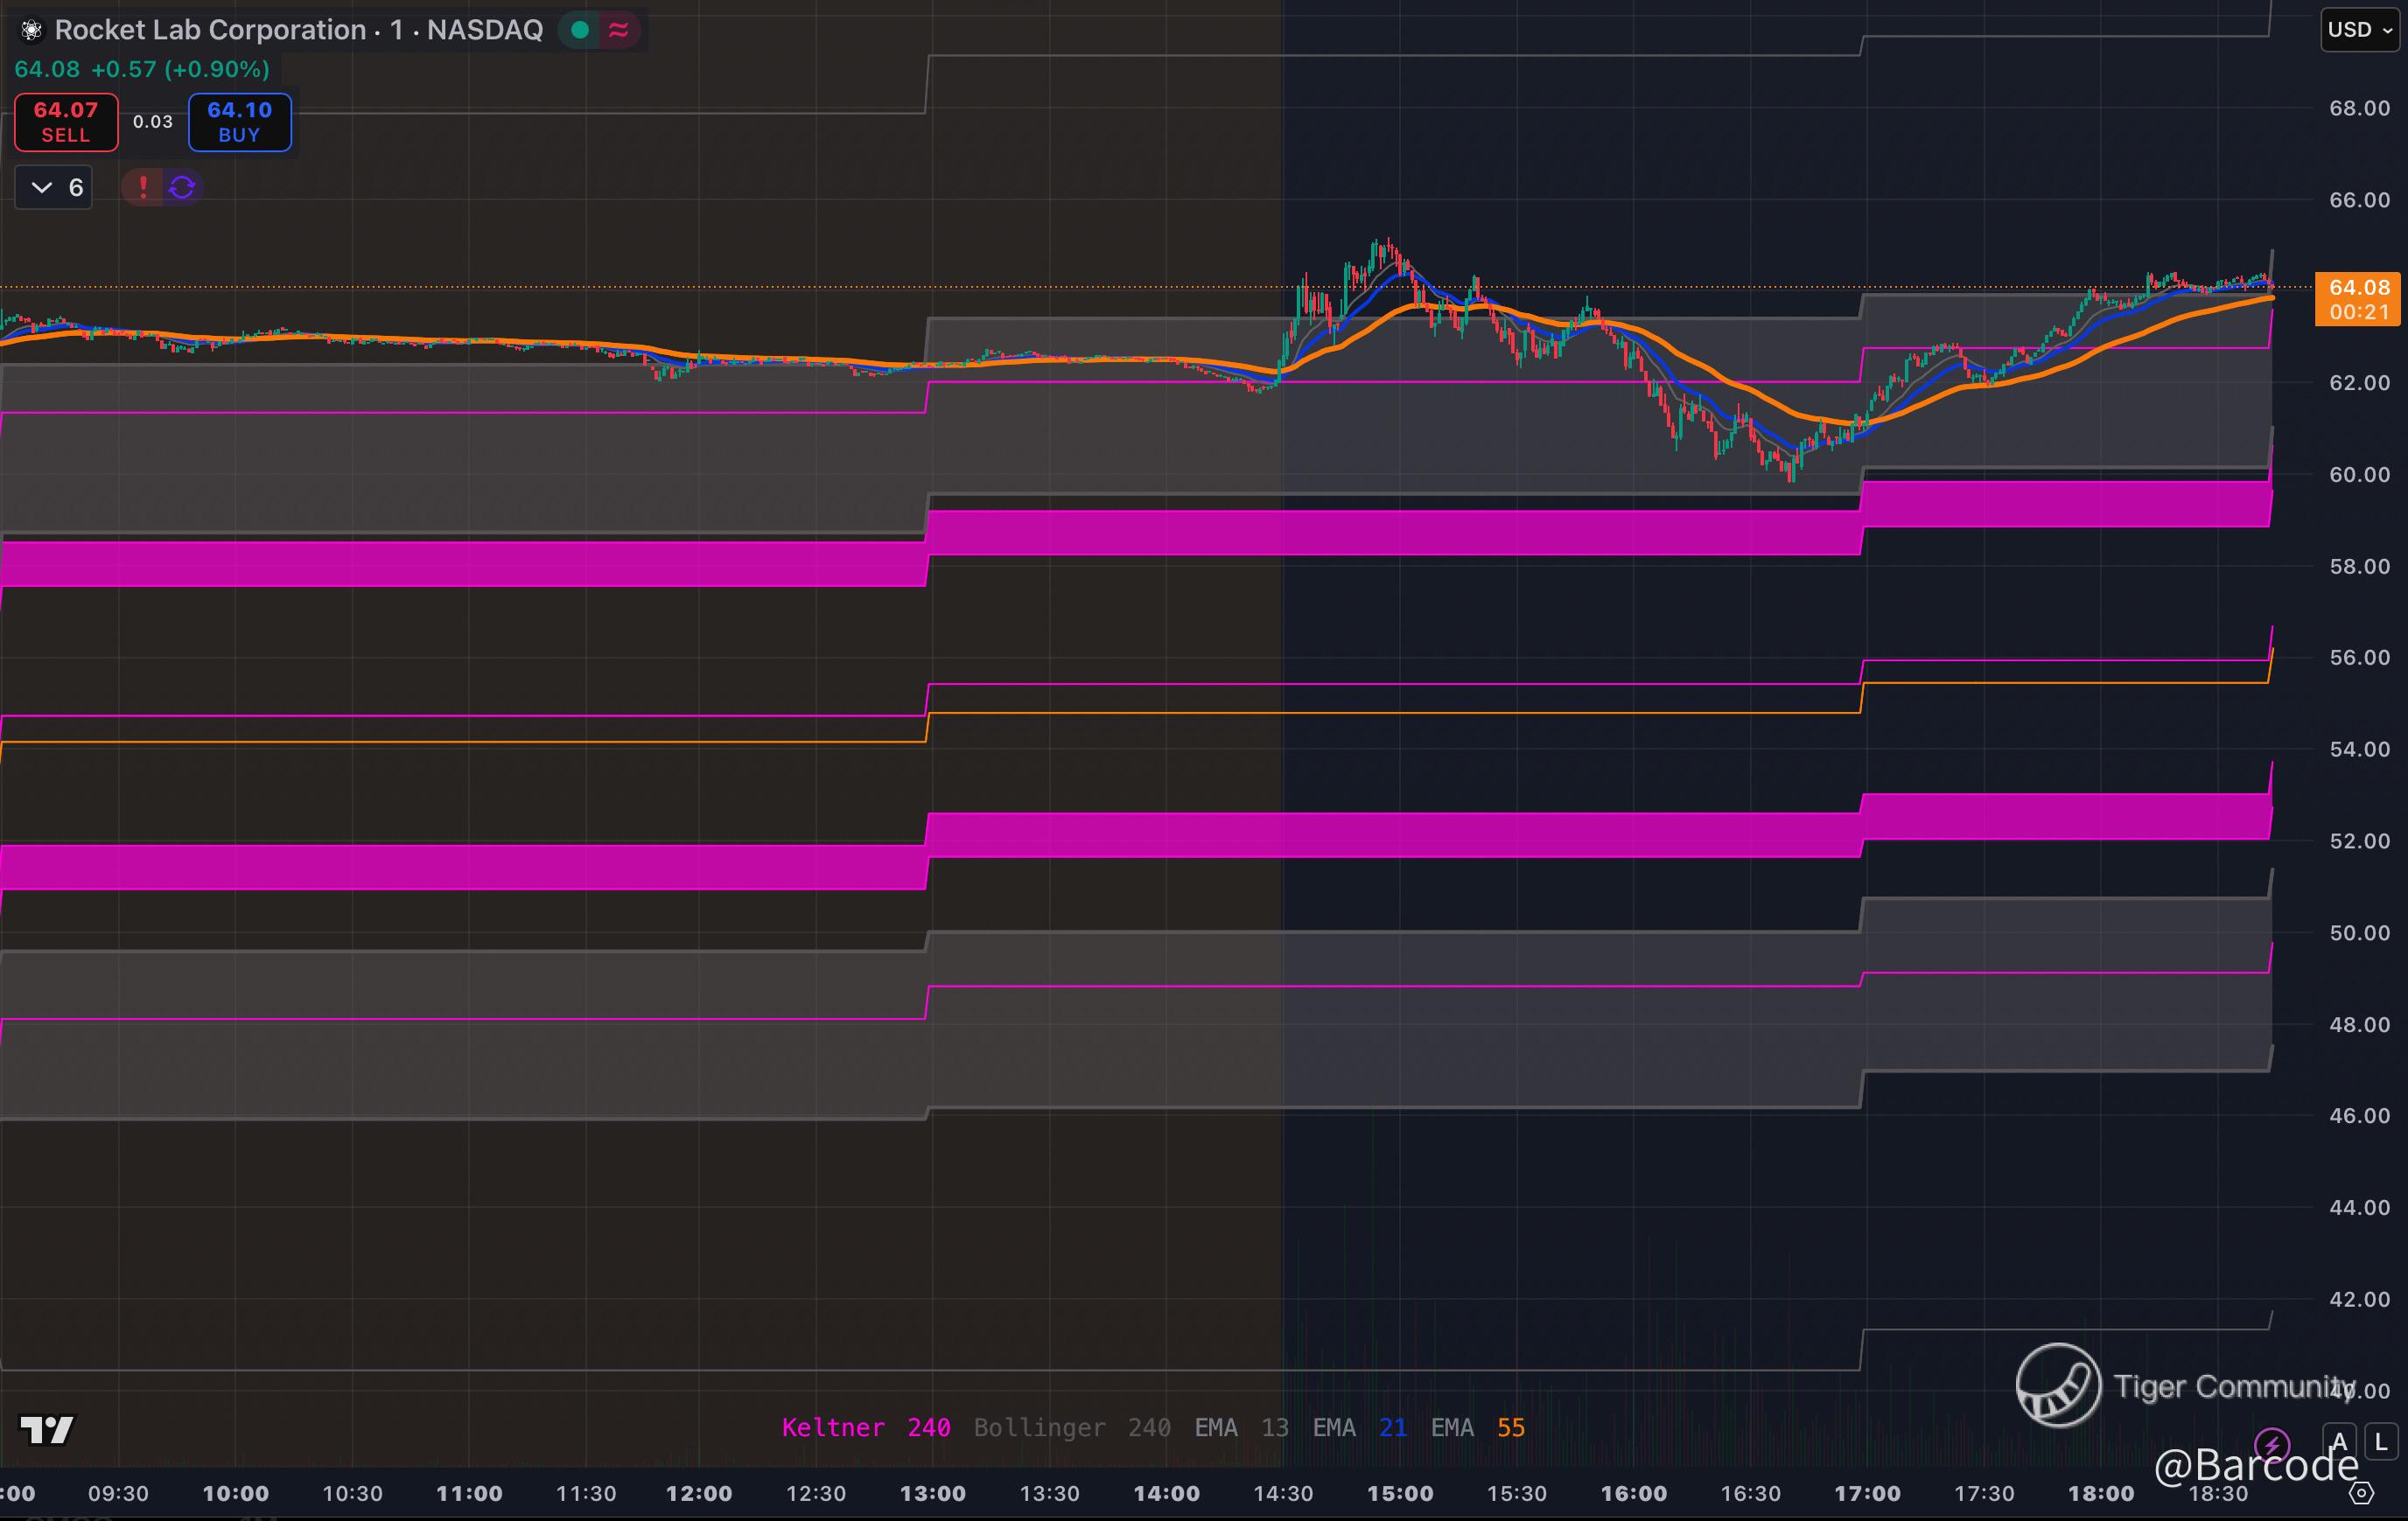Click the Tiger Community logo
This screenshot has height=1521, width=2408.
[2058, 1385]
